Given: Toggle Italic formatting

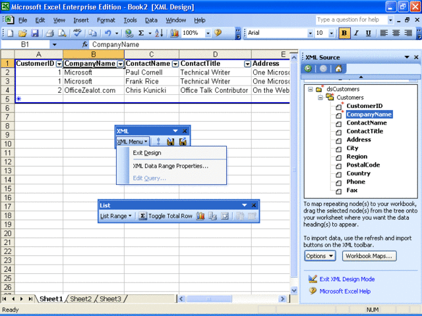Looking at the screenshot, I should [x=356, y=33].
